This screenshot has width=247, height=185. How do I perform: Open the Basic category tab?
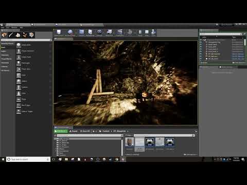coord(8,47)
